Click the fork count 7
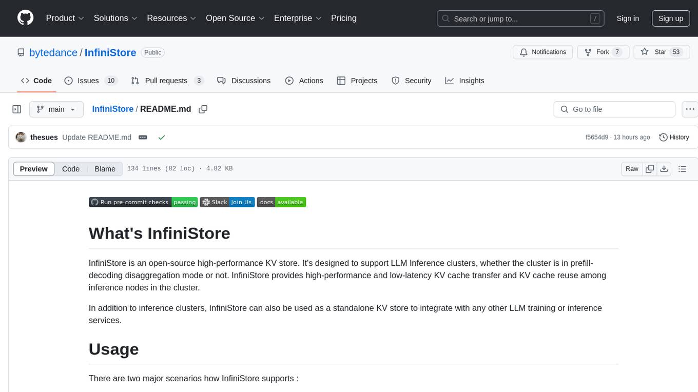This screenshot has width=698, height=392. coord(617,52)
